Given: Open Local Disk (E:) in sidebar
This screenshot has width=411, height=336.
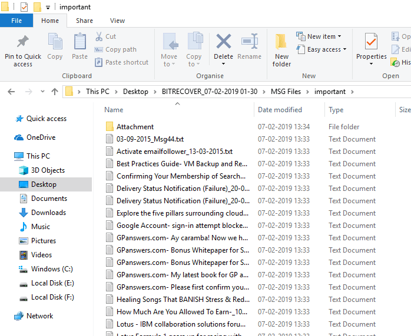Looking at the screenshot, I should tap(52, 283).
